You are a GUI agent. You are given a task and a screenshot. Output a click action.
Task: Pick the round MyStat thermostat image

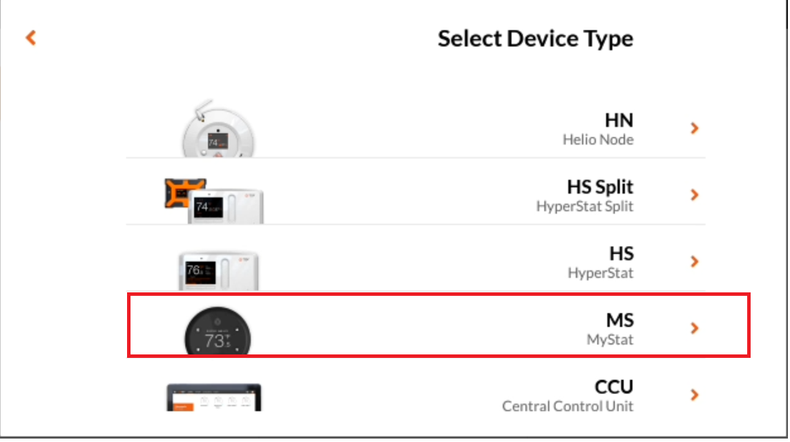point(218,331)
